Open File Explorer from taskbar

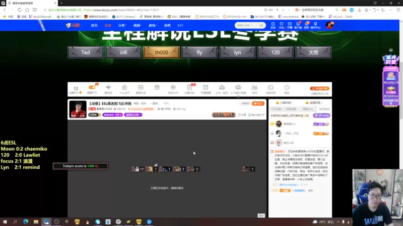click(x=36, y=222)
